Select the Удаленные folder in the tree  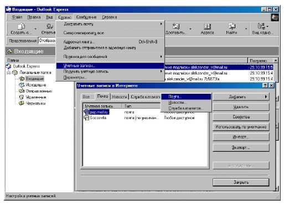tap(36, 97)
